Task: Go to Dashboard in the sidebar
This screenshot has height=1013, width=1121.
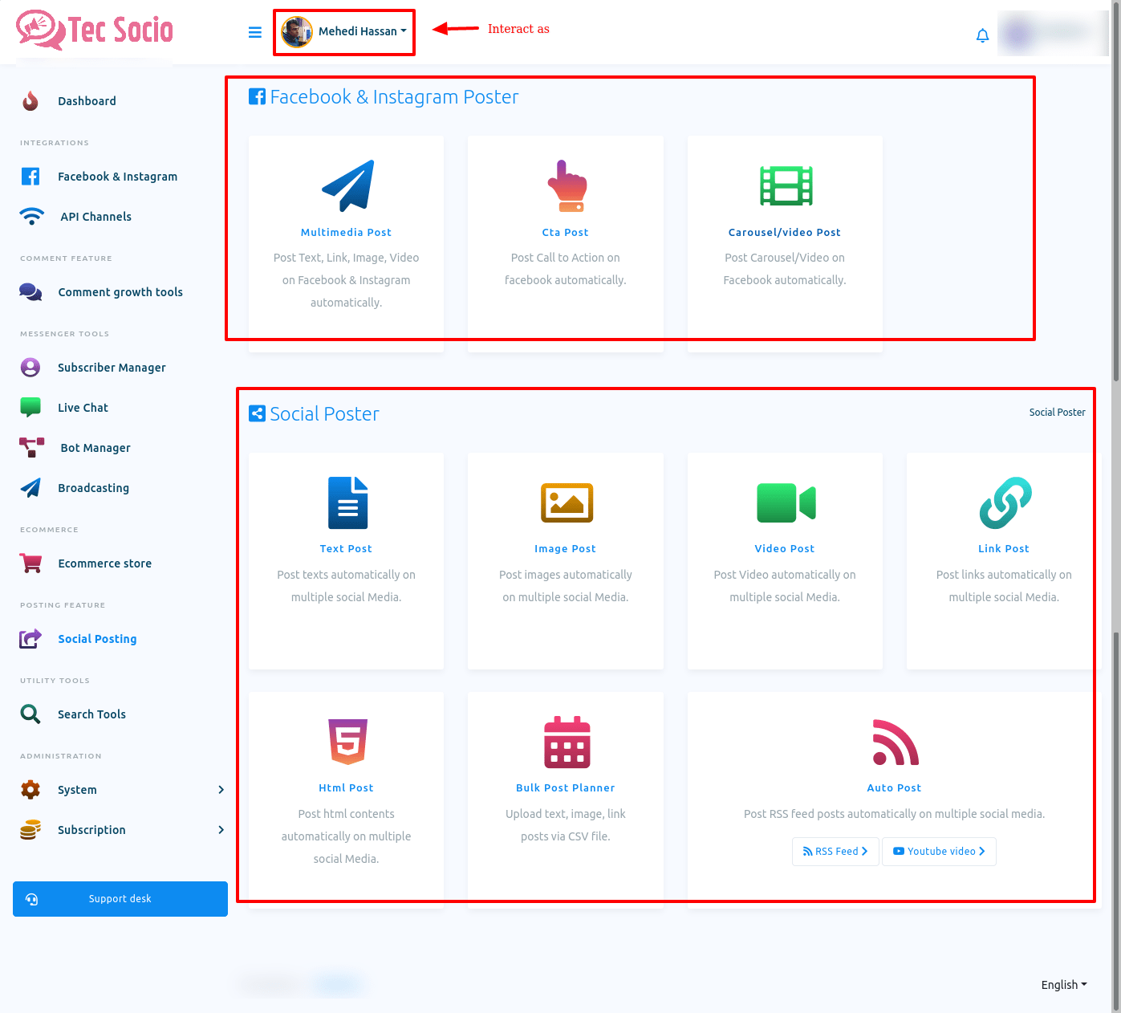Action: point(87,101)
